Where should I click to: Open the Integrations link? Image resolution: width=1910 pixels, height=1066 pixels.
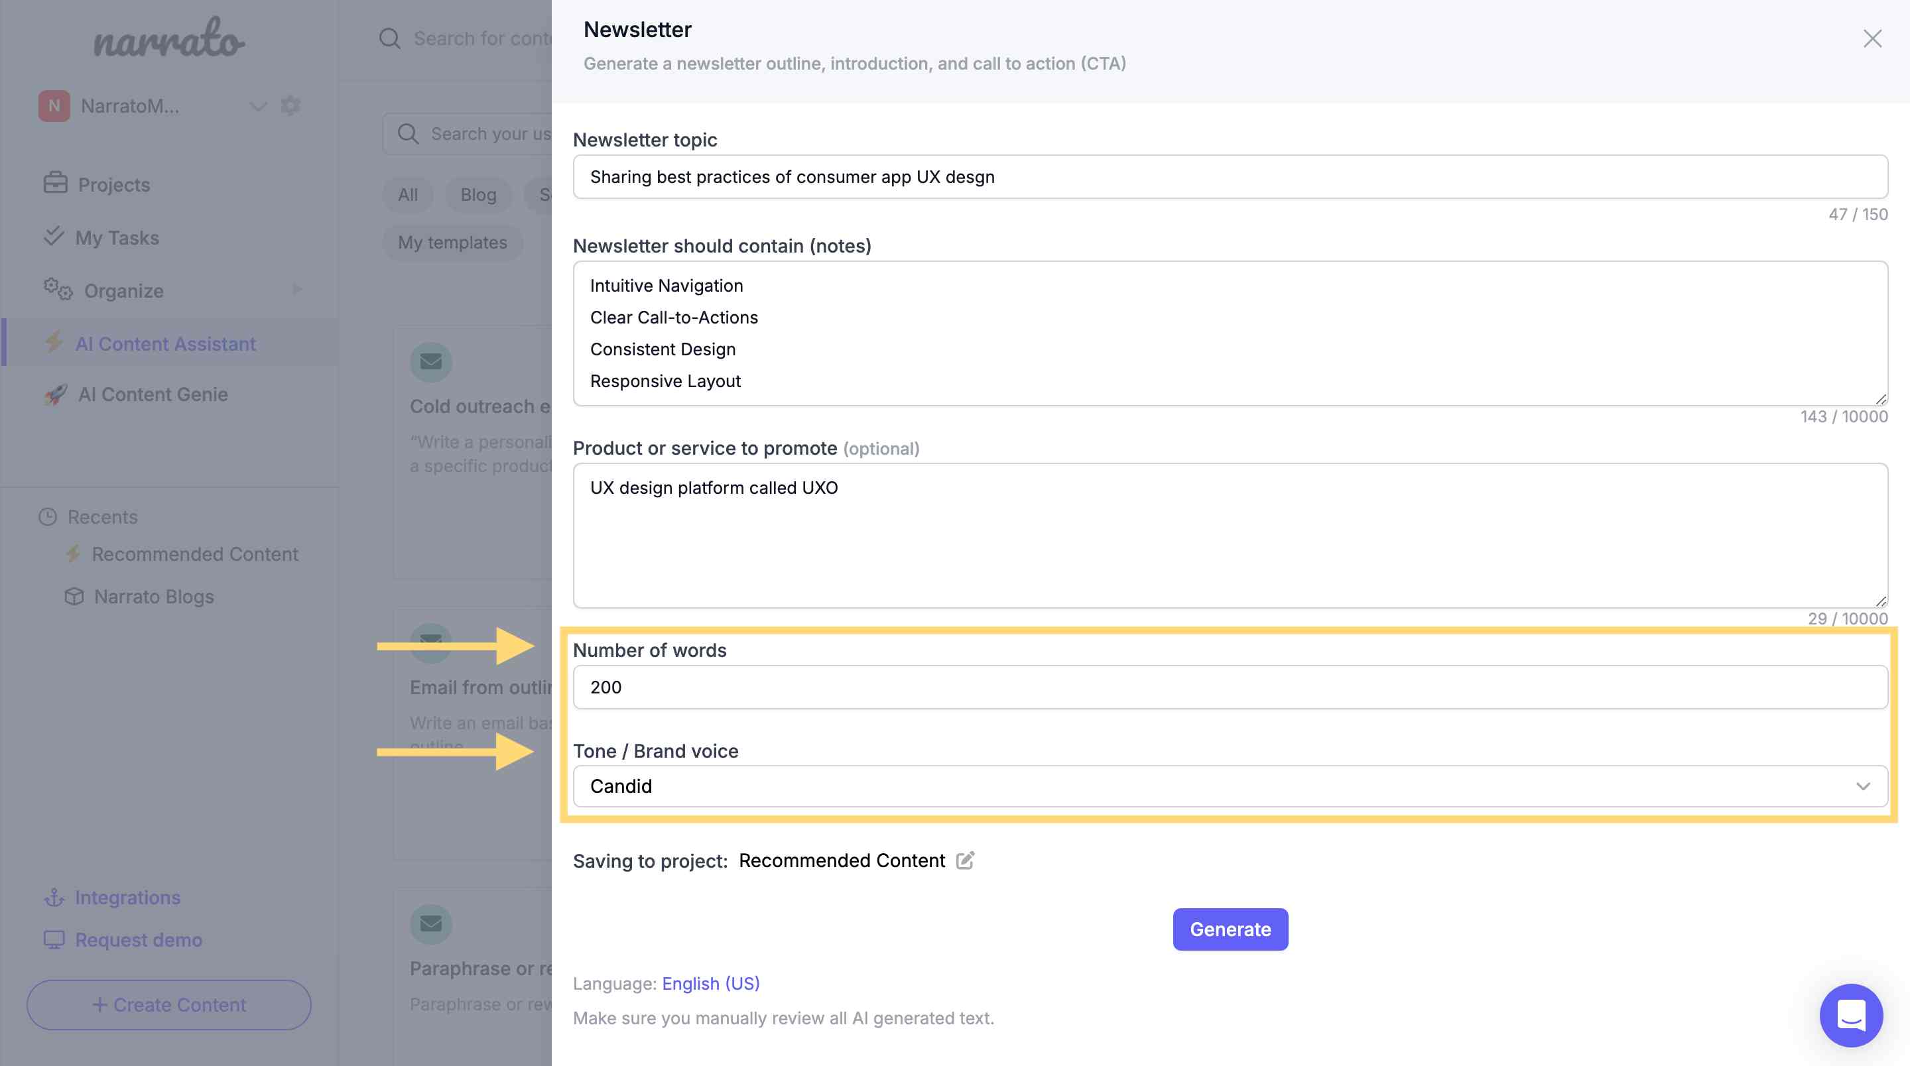[127, 898]
